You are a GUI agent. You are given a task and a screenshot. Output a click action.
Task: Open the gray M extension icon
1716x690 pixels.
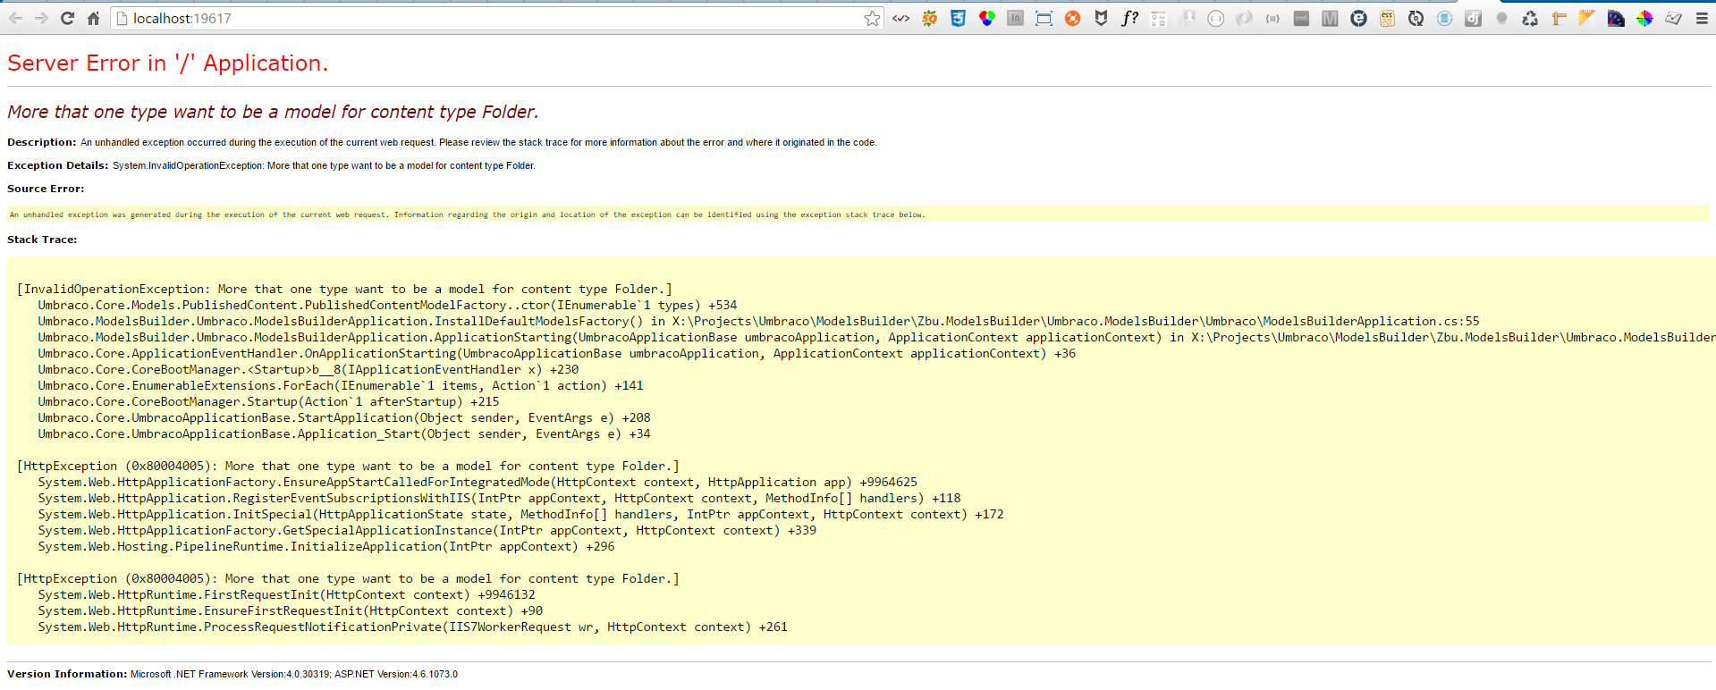(1330, 18)
